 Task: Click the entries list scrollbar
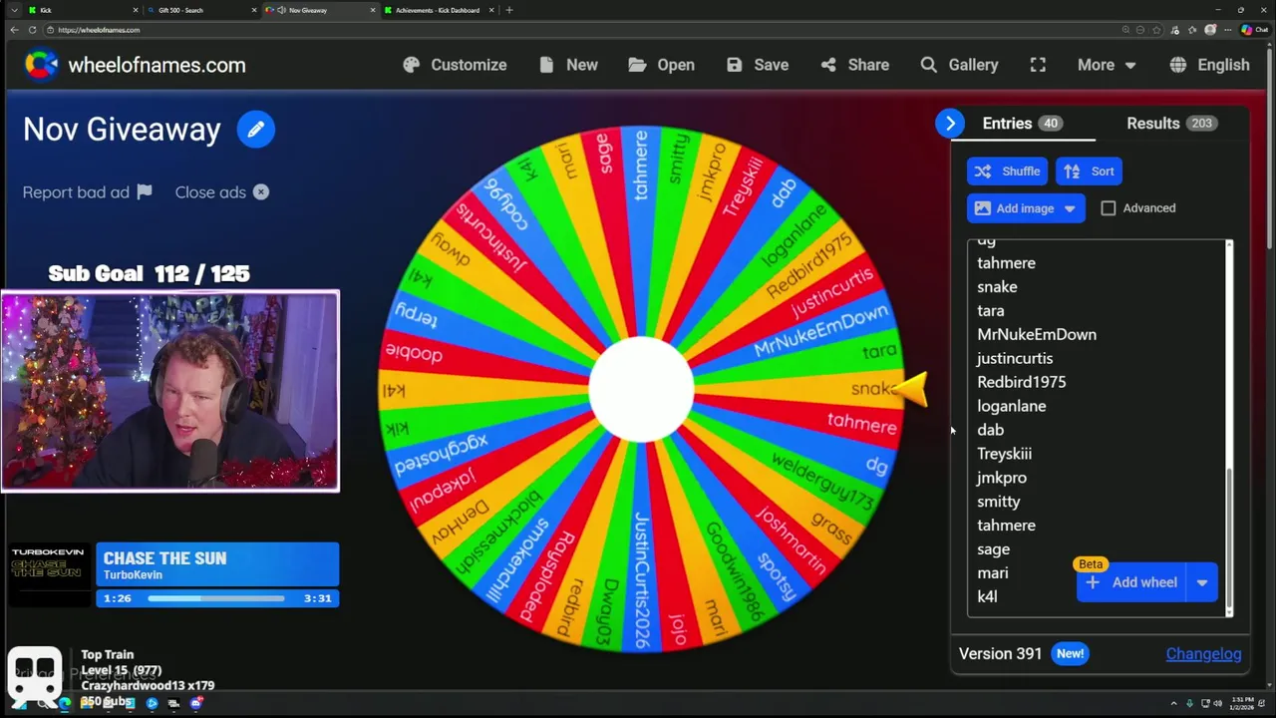click(x=1228, y=538)
